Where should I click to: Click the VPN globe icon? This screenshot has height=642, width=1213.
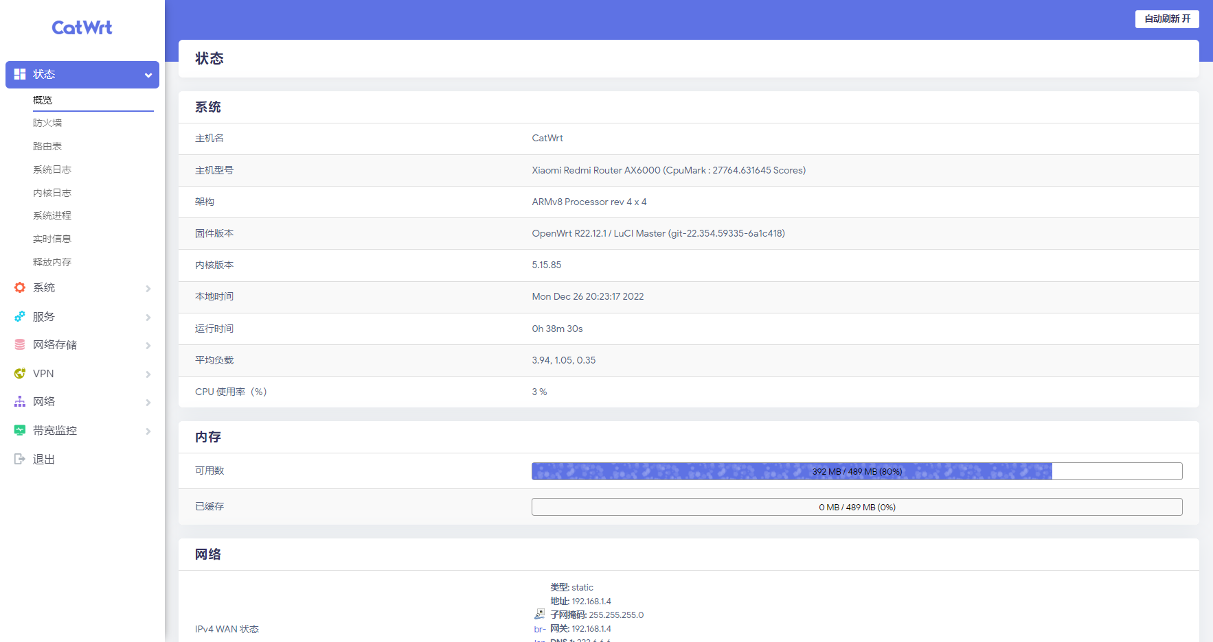(x=19, y=373)
